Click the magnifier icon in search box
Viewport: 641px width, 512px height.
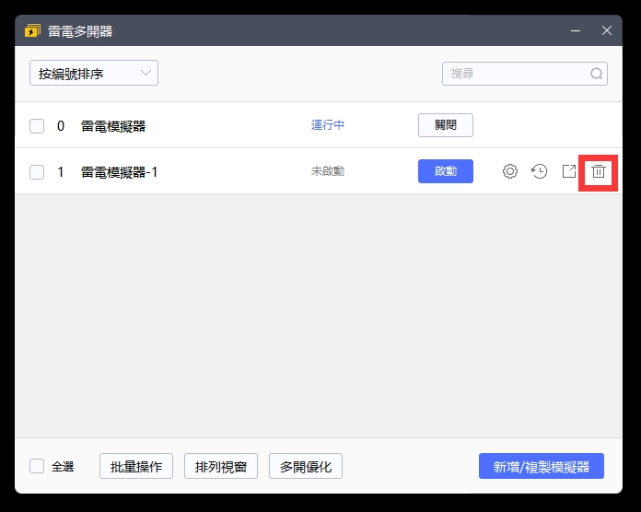tap(596, 74)
